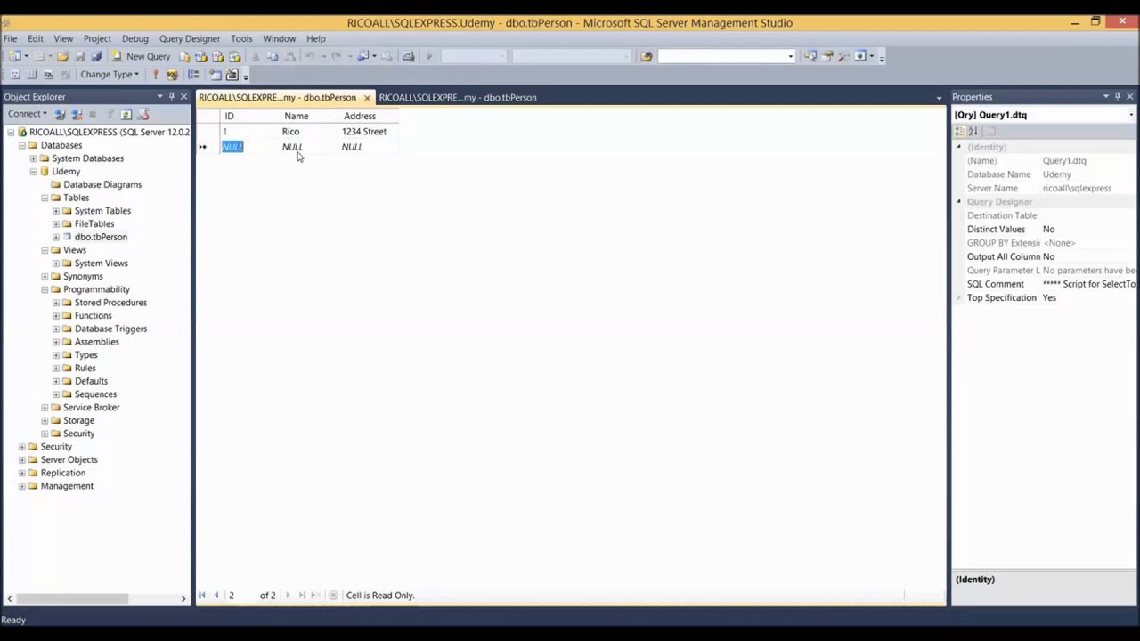Viewport: 1140px width, 641px height.
Task: Click the Disconnect icon in Object Explorer
Action: coord(77,114)
